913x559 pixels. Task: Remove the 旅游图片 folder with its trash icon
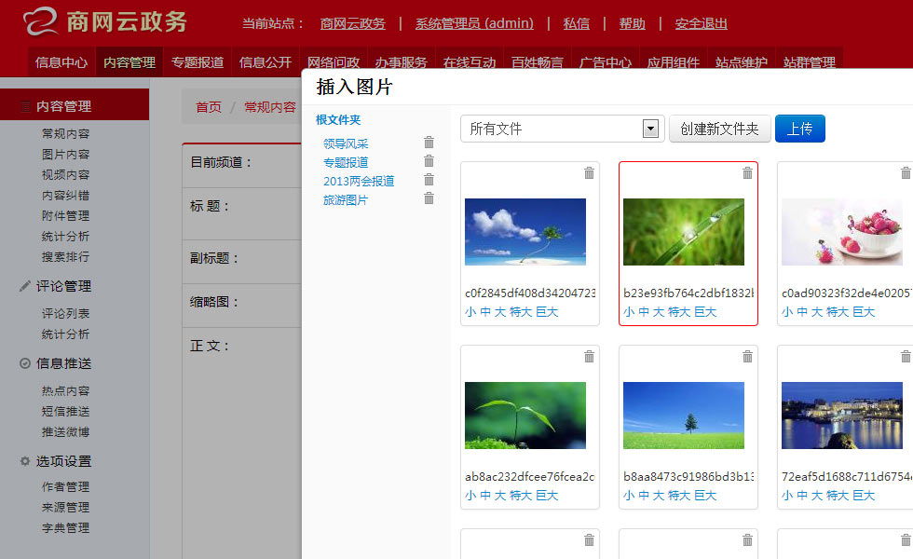tap(429, 198)
